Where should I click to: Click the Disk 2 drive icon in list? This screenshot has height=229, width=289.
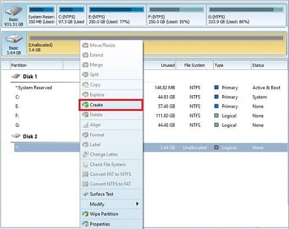tap(16, 136)
